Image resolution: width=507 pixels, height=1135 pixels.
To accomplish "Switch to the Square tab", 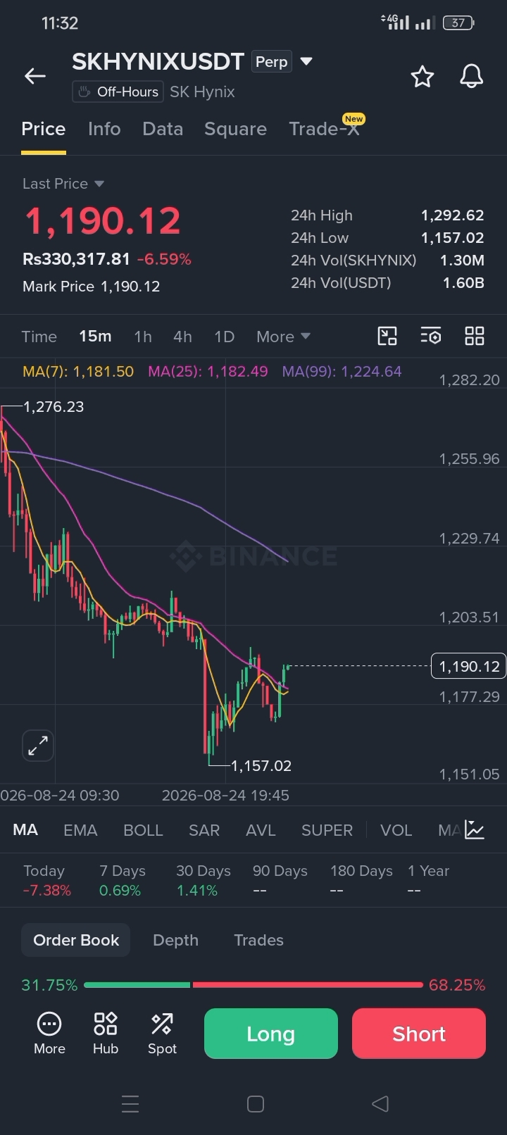I will 235,129.
